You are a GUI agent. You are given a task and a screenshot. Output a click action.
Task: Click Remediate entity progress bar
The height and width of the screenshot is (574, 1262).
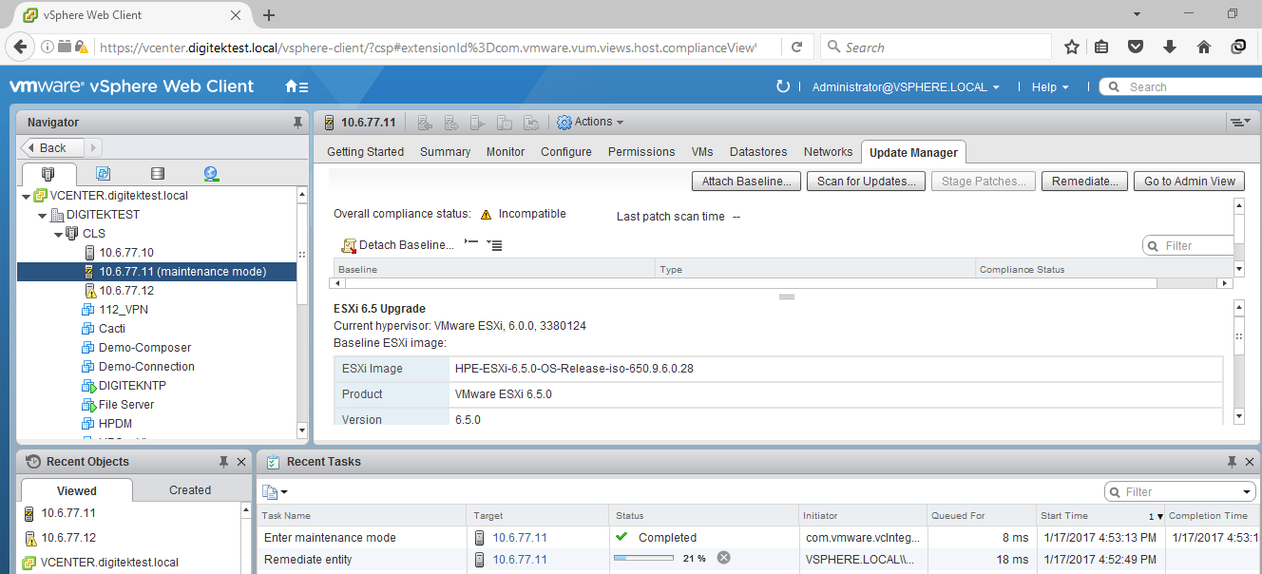(x=643, y=559)
